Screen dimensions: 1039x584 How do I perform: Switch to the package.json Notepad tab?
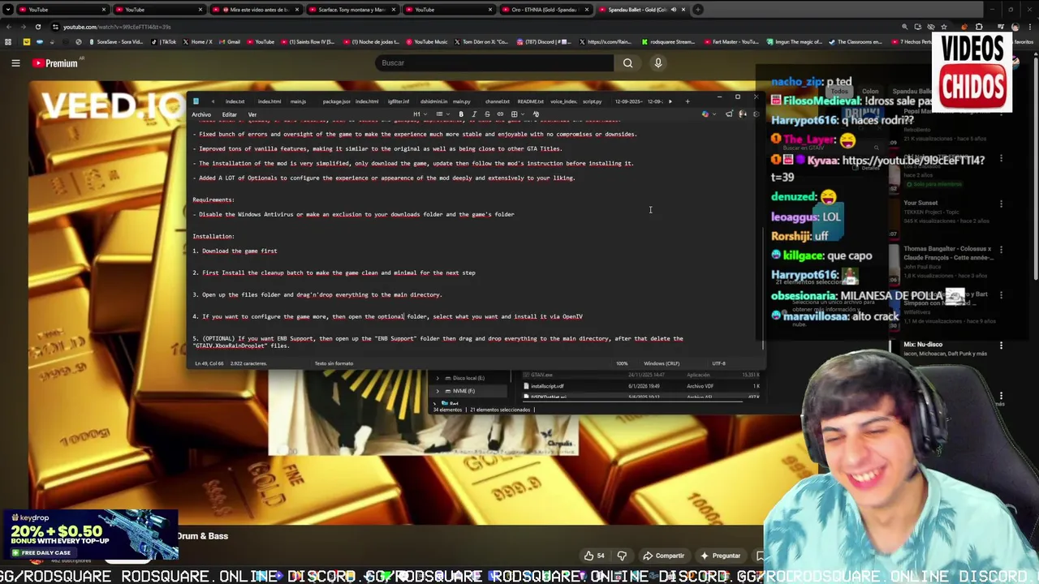pos(336,101)
